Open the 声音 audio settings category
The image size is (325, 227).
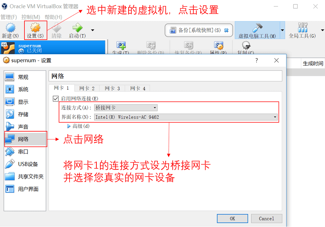tap(25, 126)
